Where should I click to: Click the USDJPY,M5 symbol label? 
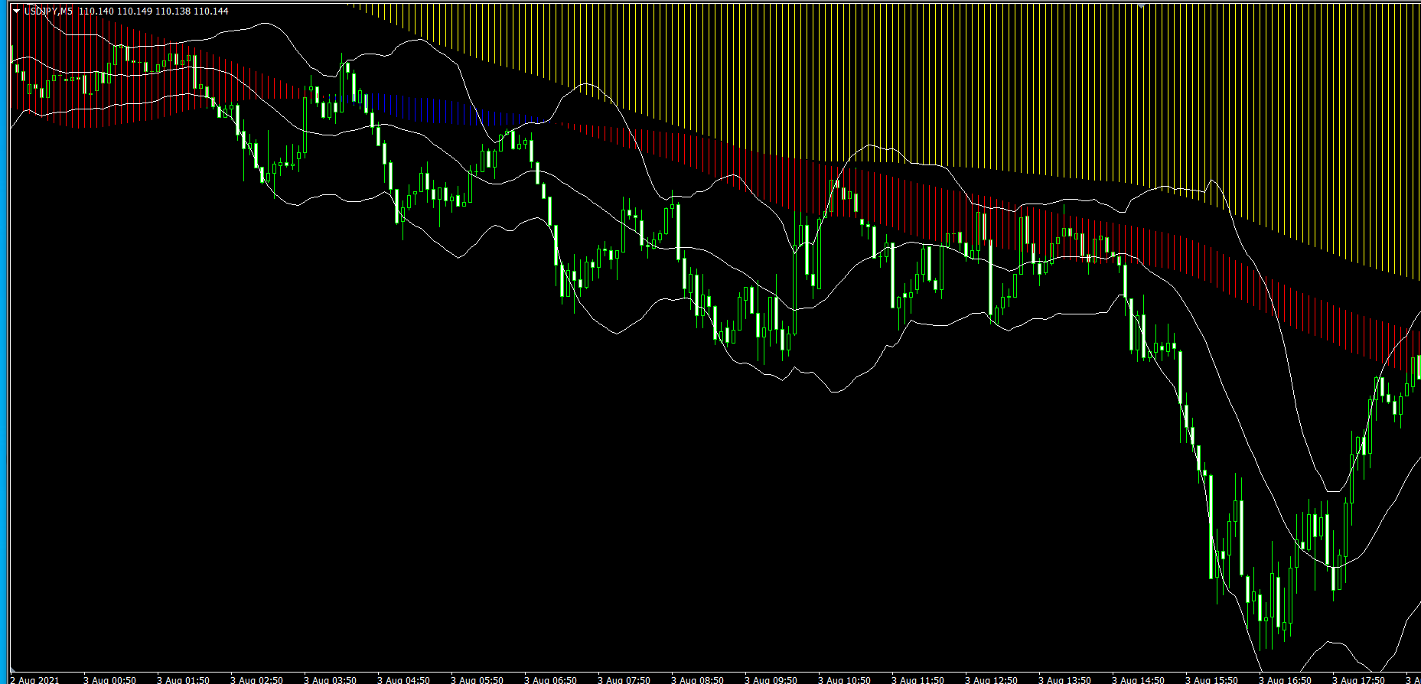click(48, 11)
